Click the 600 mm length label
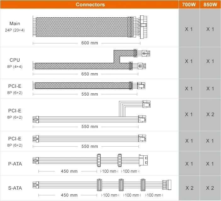 [x=89, y=43]
